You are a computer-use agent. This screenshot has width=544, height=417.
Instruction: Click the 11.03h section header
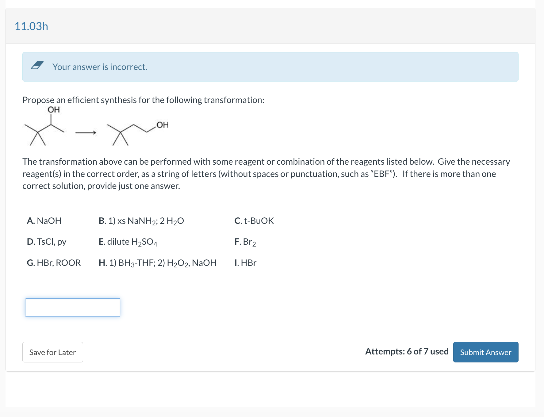[31, 26]
